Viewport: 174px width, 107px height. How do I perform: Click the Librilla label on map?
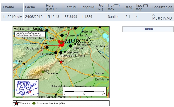(x=19, y=61)
